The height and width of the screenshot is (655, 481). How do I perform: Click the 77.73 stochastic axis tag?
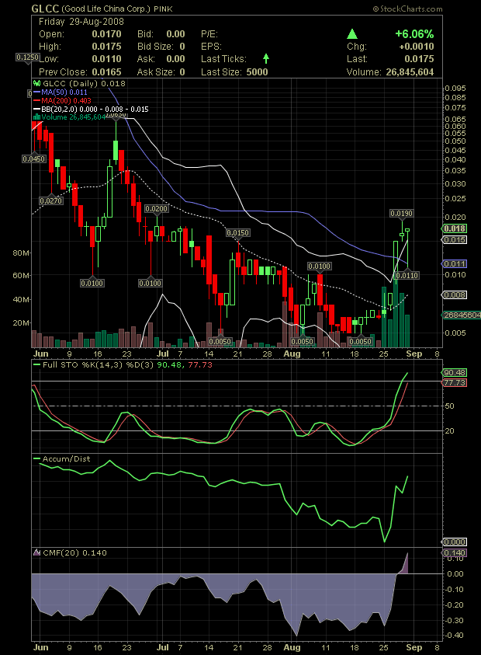tap(455, 382)
